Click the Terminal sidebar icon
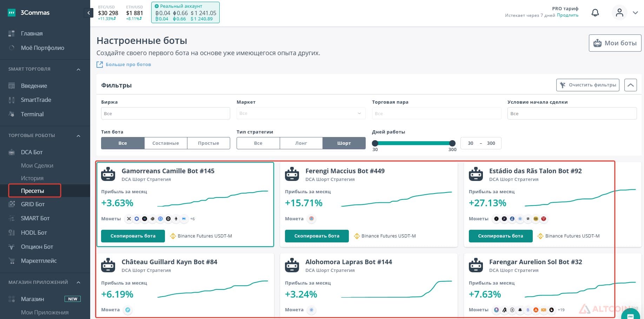The image size is (644, 319). tap(12, 114)
